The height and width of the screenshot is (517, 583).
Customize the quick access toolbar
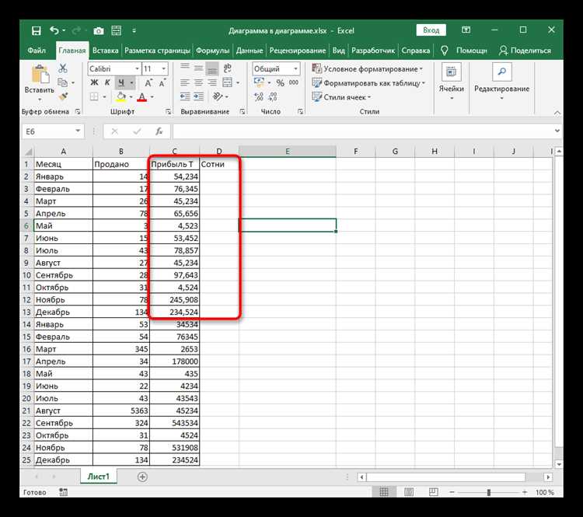tap(134, 31)
